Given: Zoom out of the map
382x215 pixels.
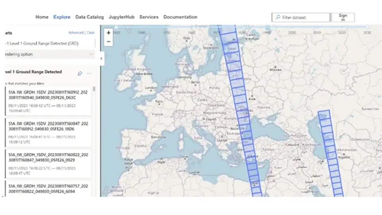Looking at the screenshot, I should (109, 41).
